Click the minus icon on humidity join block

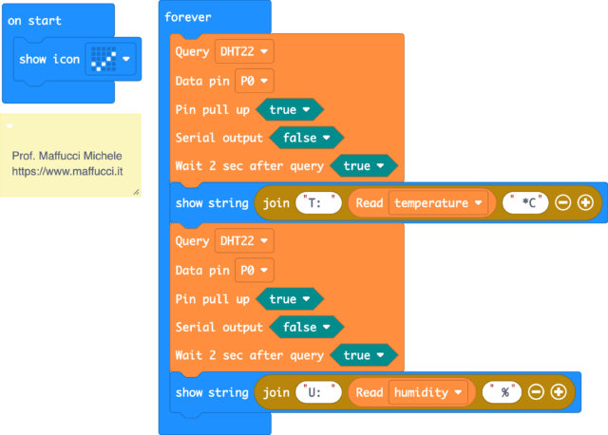point(536,391)
